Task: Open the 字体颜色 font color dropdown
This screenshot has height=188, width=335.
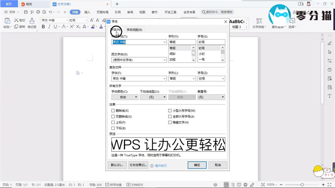Action: coord(124,97)
